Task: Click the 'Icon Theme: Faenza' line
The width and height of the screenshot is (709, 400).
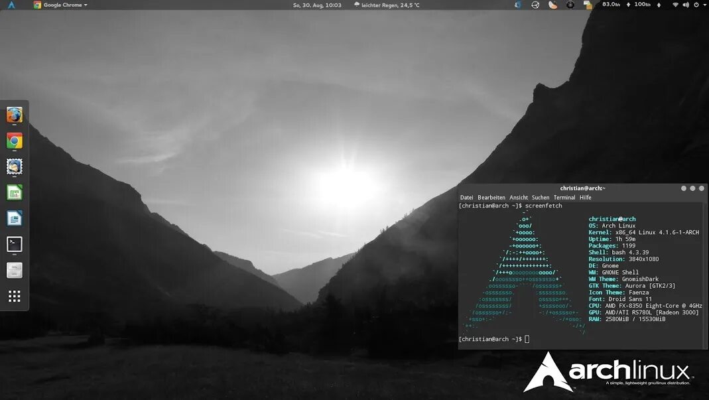Action: pyautogui.click(x=619, y=293)
